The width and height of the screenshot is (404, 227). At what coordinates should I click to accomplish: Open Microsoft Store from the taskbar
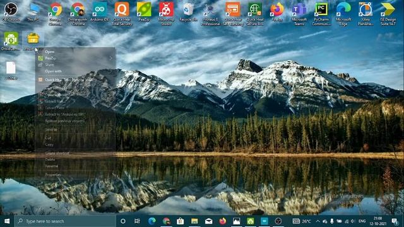[x=181, y=221]
